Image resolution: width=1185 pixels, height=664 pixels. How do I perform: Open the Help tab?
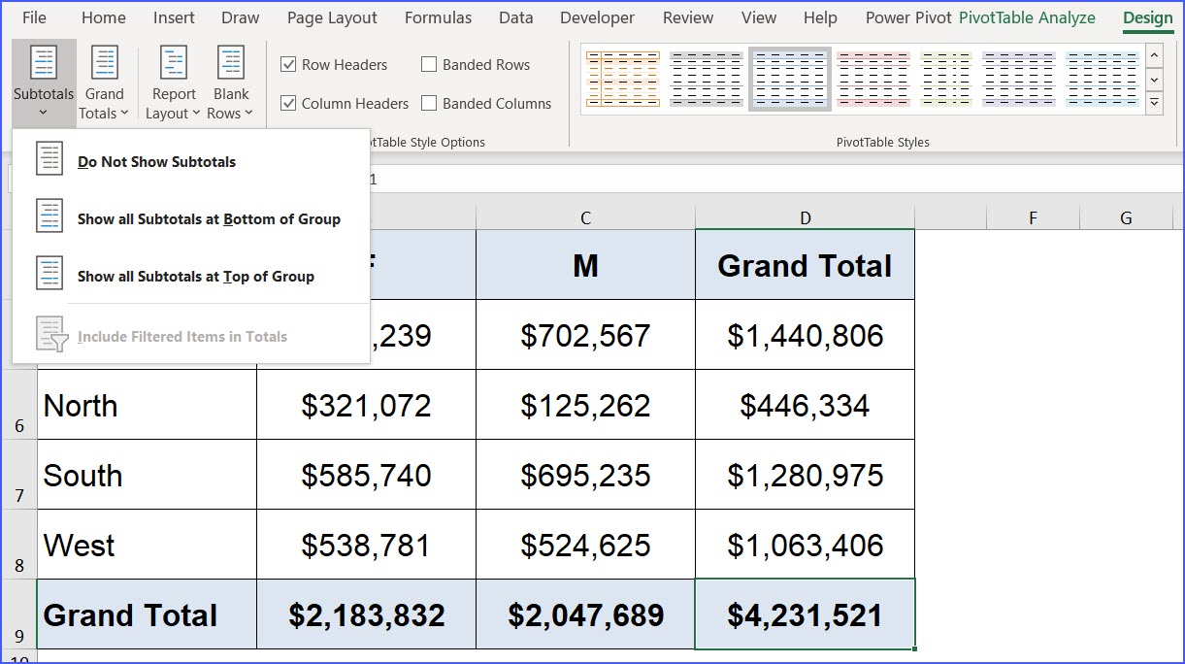820,17
